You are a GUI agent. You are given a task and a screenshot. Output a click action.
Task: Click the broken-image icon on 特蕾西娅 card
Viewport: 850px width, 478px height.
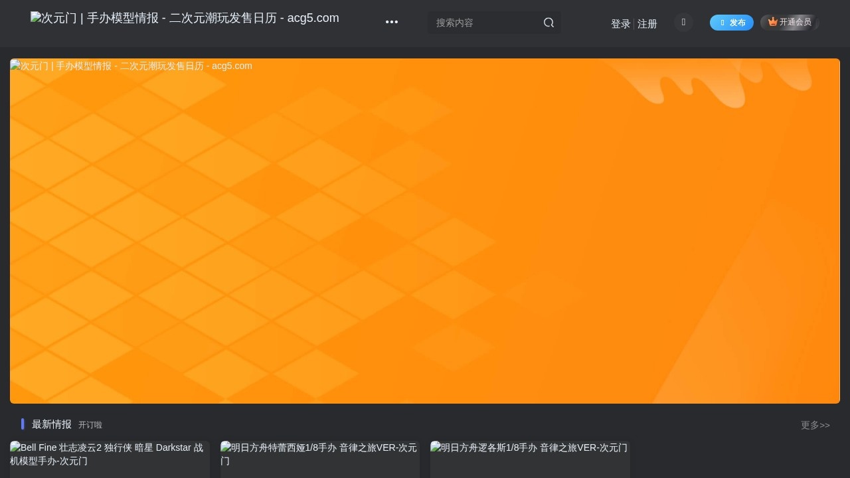[226, 447]
